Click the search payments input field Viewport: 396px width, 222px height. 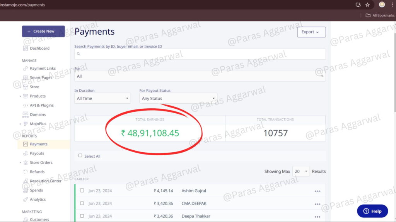click(x=200, y=54)
